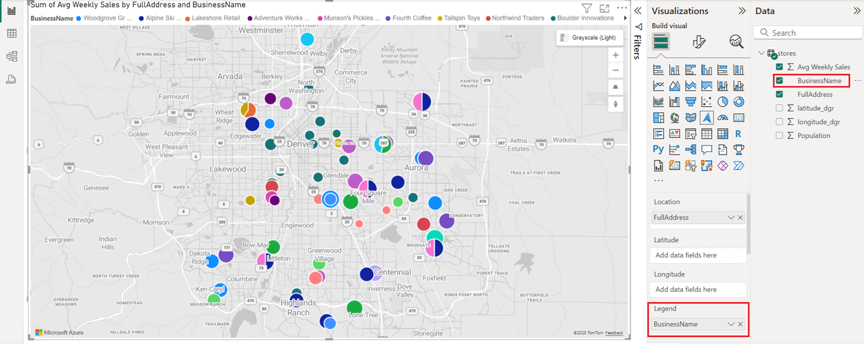The image size is (864, 344).
Task: Collapse the stores table in Data pane
Action: point(761,53)
